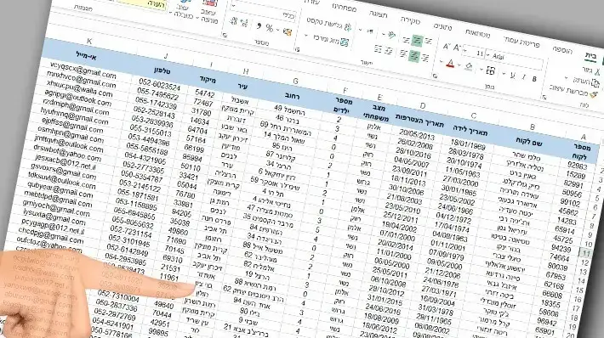
Task: Click the אי-מייל header cell
Action: (x=86, y=56)
